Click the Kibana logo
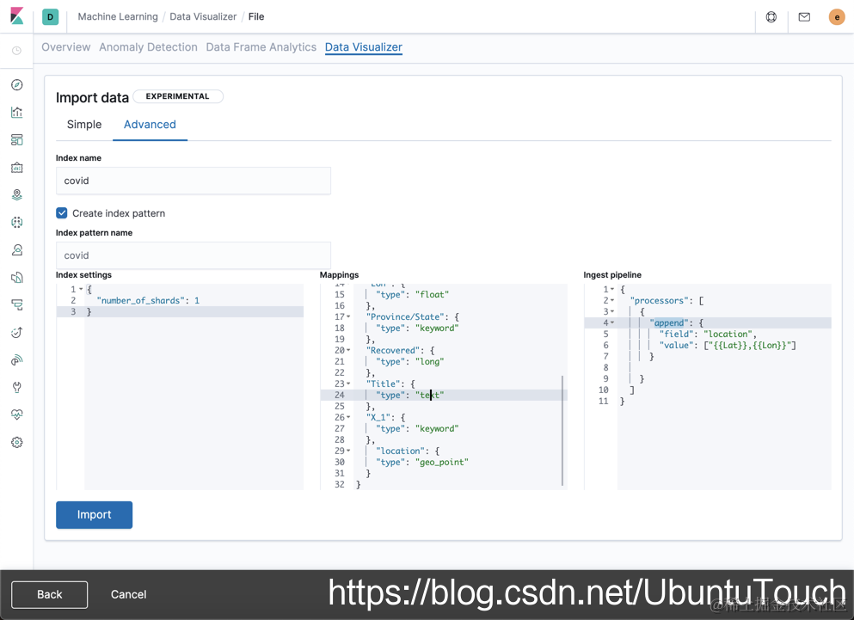 coord(17,16)
